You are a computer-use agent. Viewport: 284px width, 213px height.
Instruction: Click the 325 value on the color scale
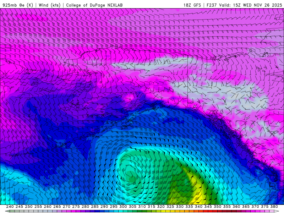pos(170,207)
